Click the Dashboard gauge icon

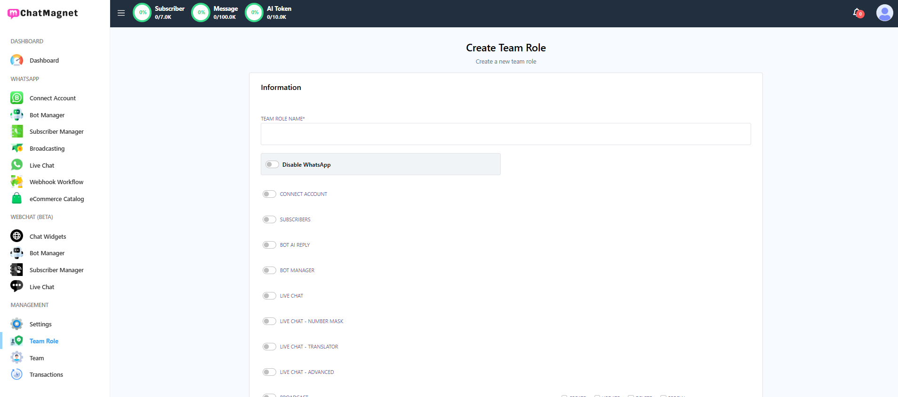[x=16, y=60]
